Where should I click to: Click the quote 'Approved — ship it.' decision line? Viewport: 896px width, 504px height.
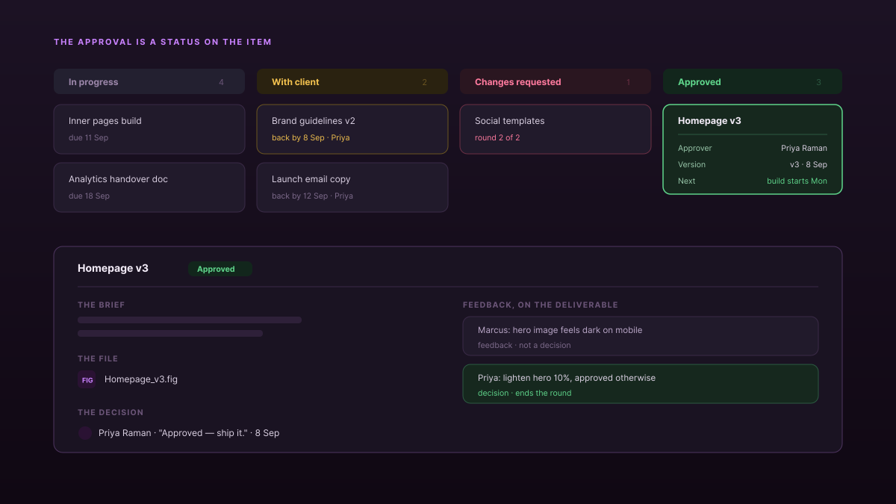point(189,433)
